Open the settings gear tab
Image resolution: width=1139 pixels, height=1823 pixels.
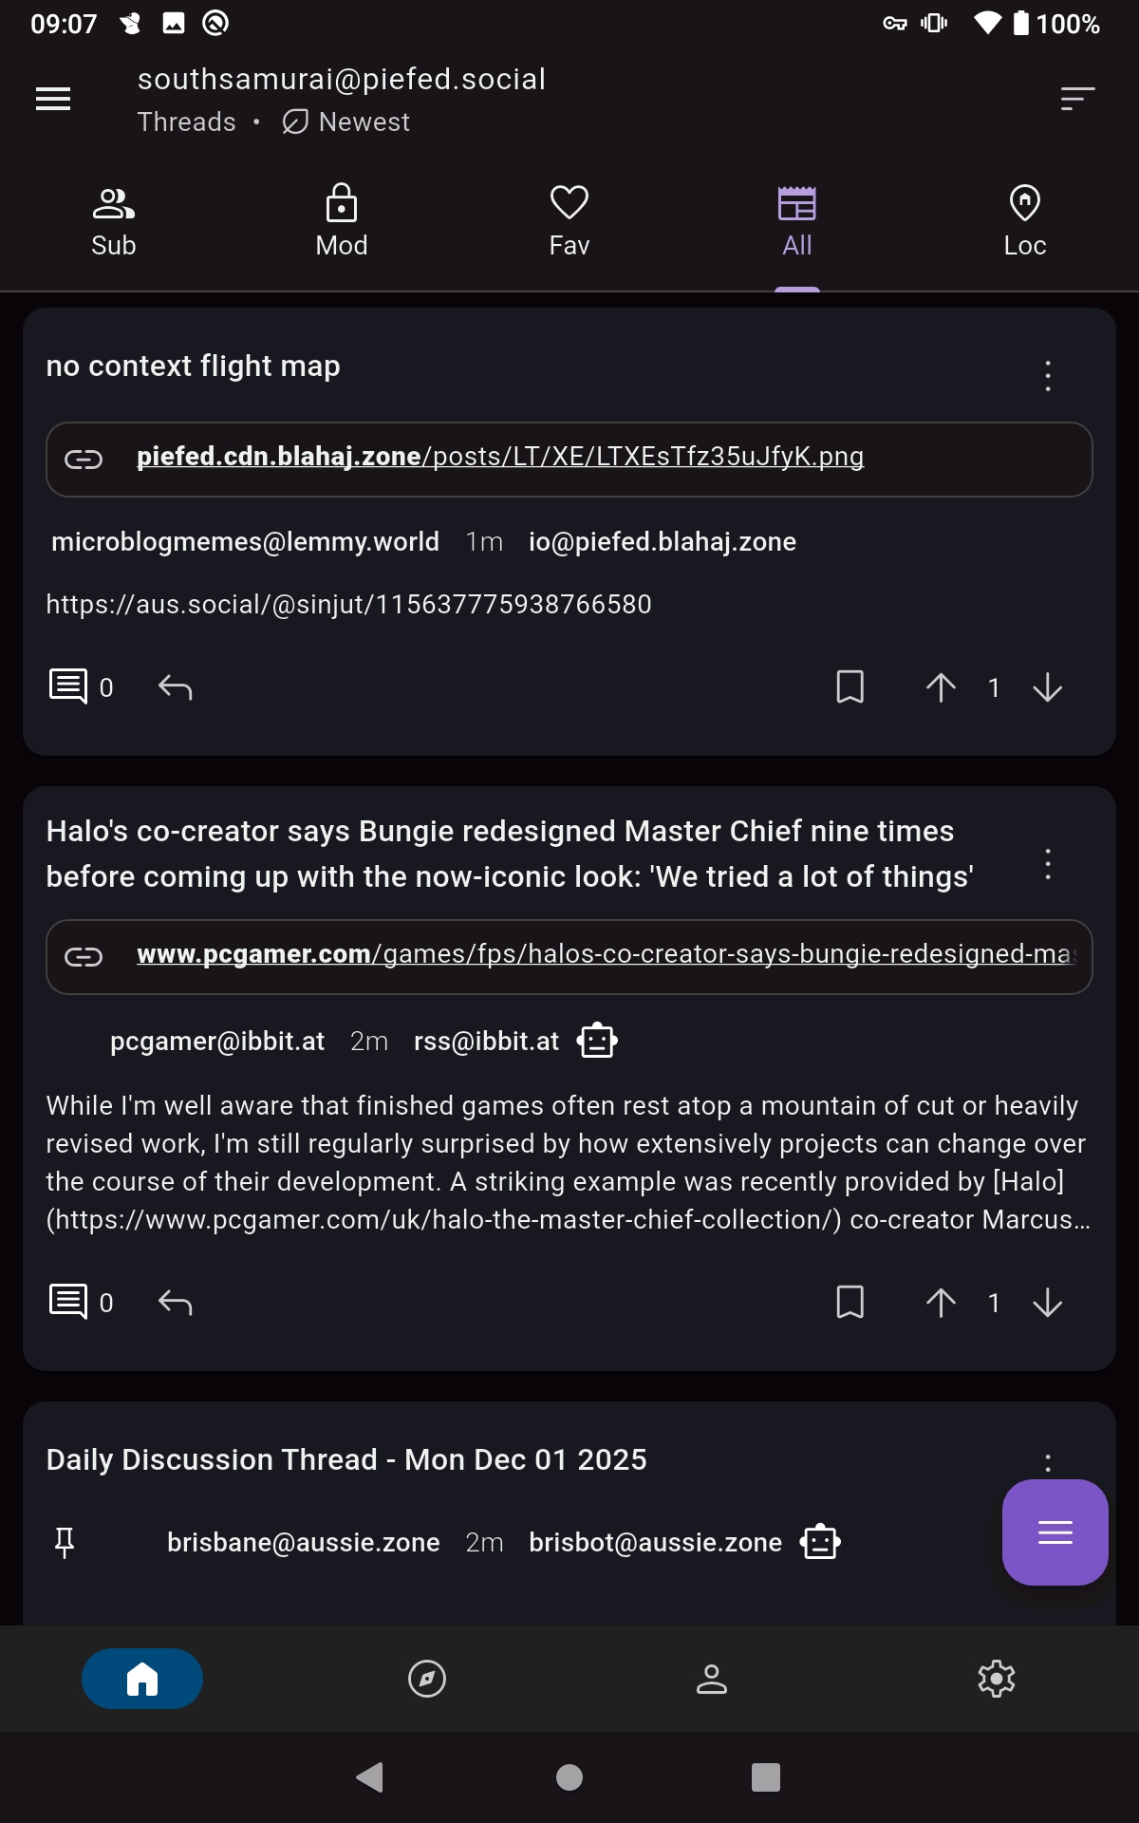pos(997,1679)
